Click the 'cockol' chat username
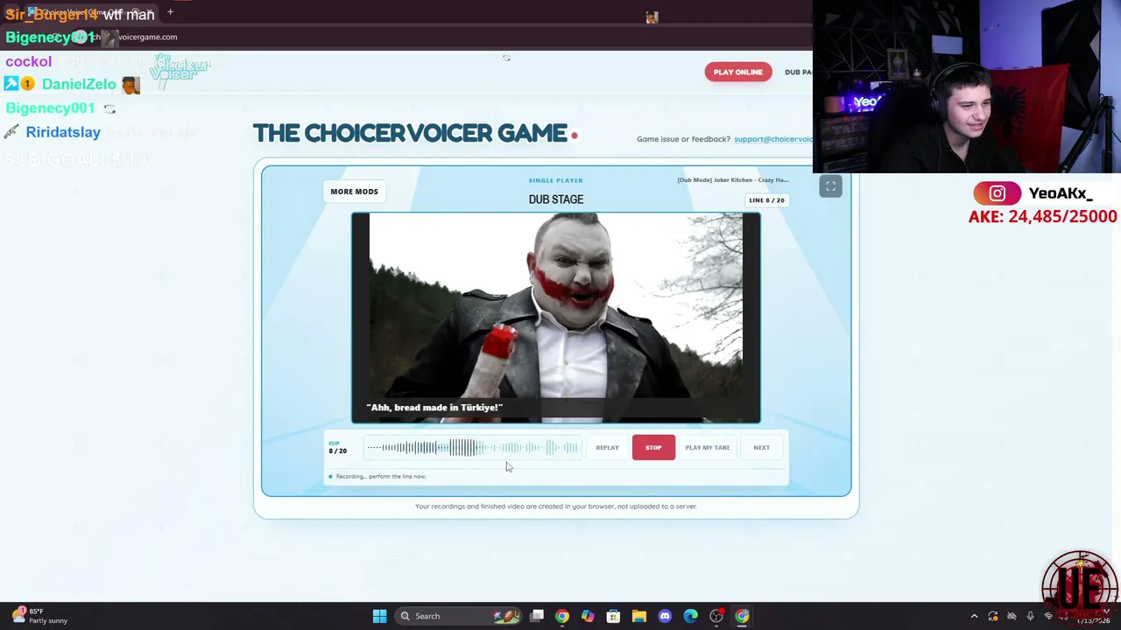The image size is (1121, 630). click(x=29, y=61)
